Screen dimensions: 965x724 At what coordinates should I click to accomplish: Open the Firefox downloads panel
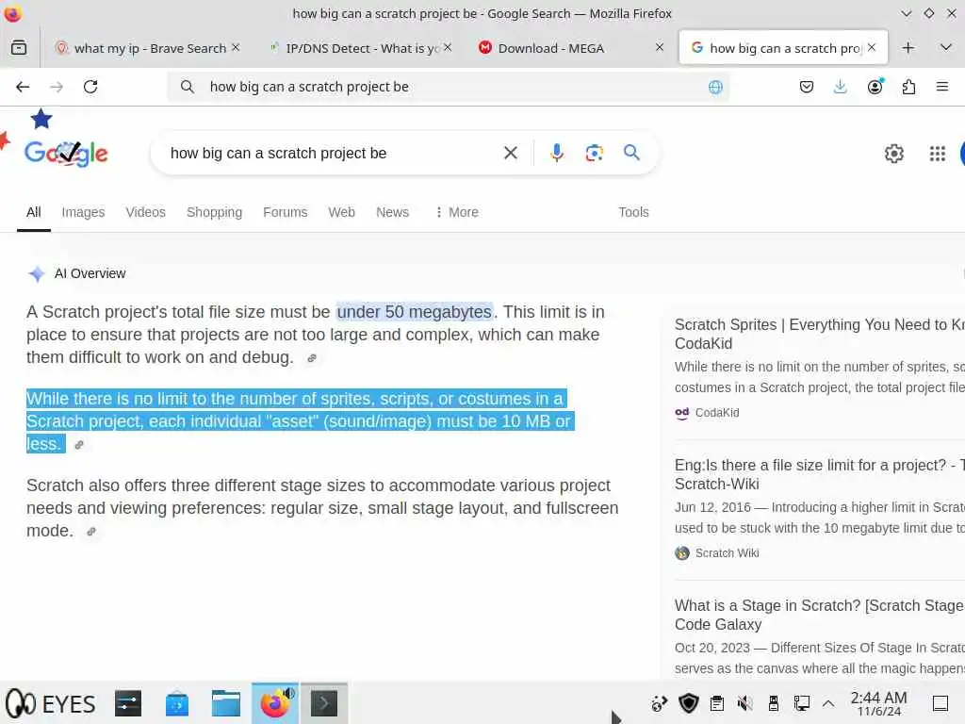pyautogui.click(x=840, y=87)
